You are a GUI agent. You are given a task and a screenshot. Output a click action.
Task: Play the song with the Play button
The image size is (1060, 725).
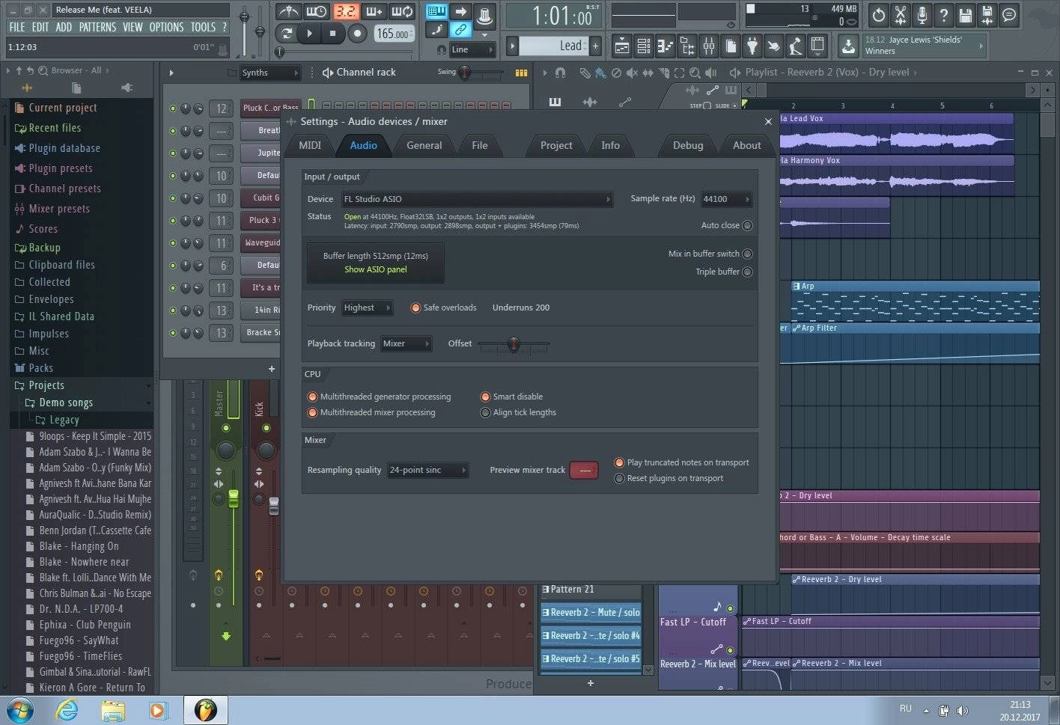pyautogui.click(x=309, y=34)
